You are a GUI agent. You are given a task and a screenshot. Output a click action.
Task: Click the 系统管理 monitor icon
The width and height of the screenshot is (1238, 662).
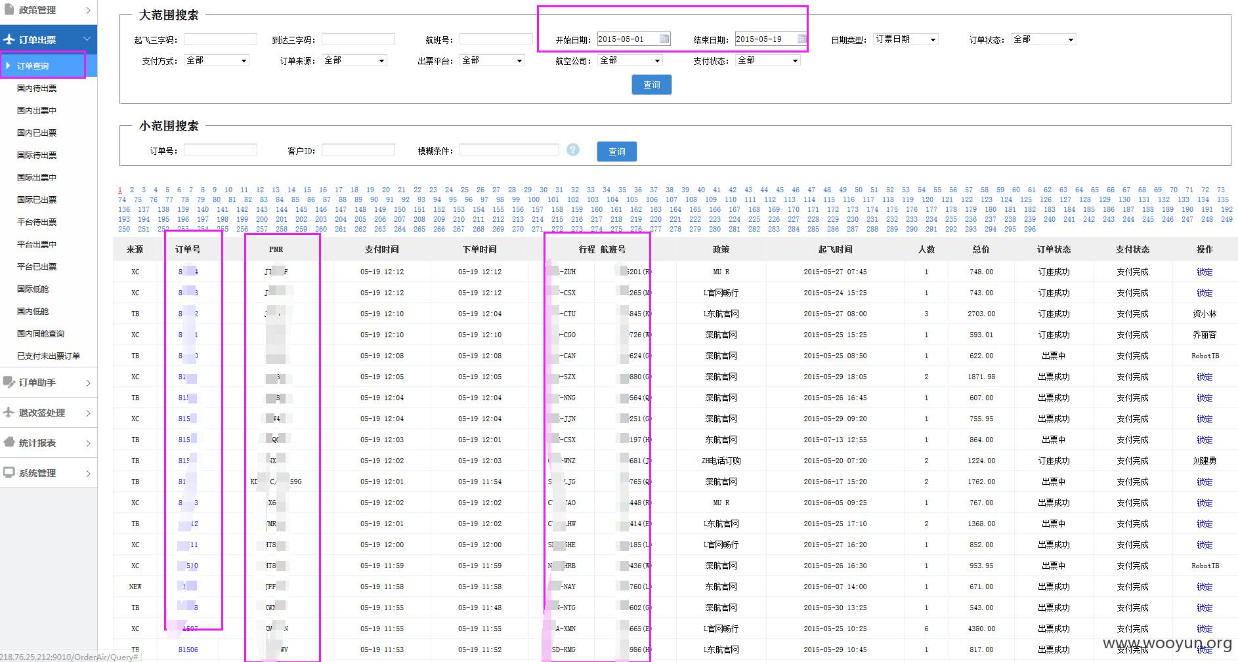[9, 472]
